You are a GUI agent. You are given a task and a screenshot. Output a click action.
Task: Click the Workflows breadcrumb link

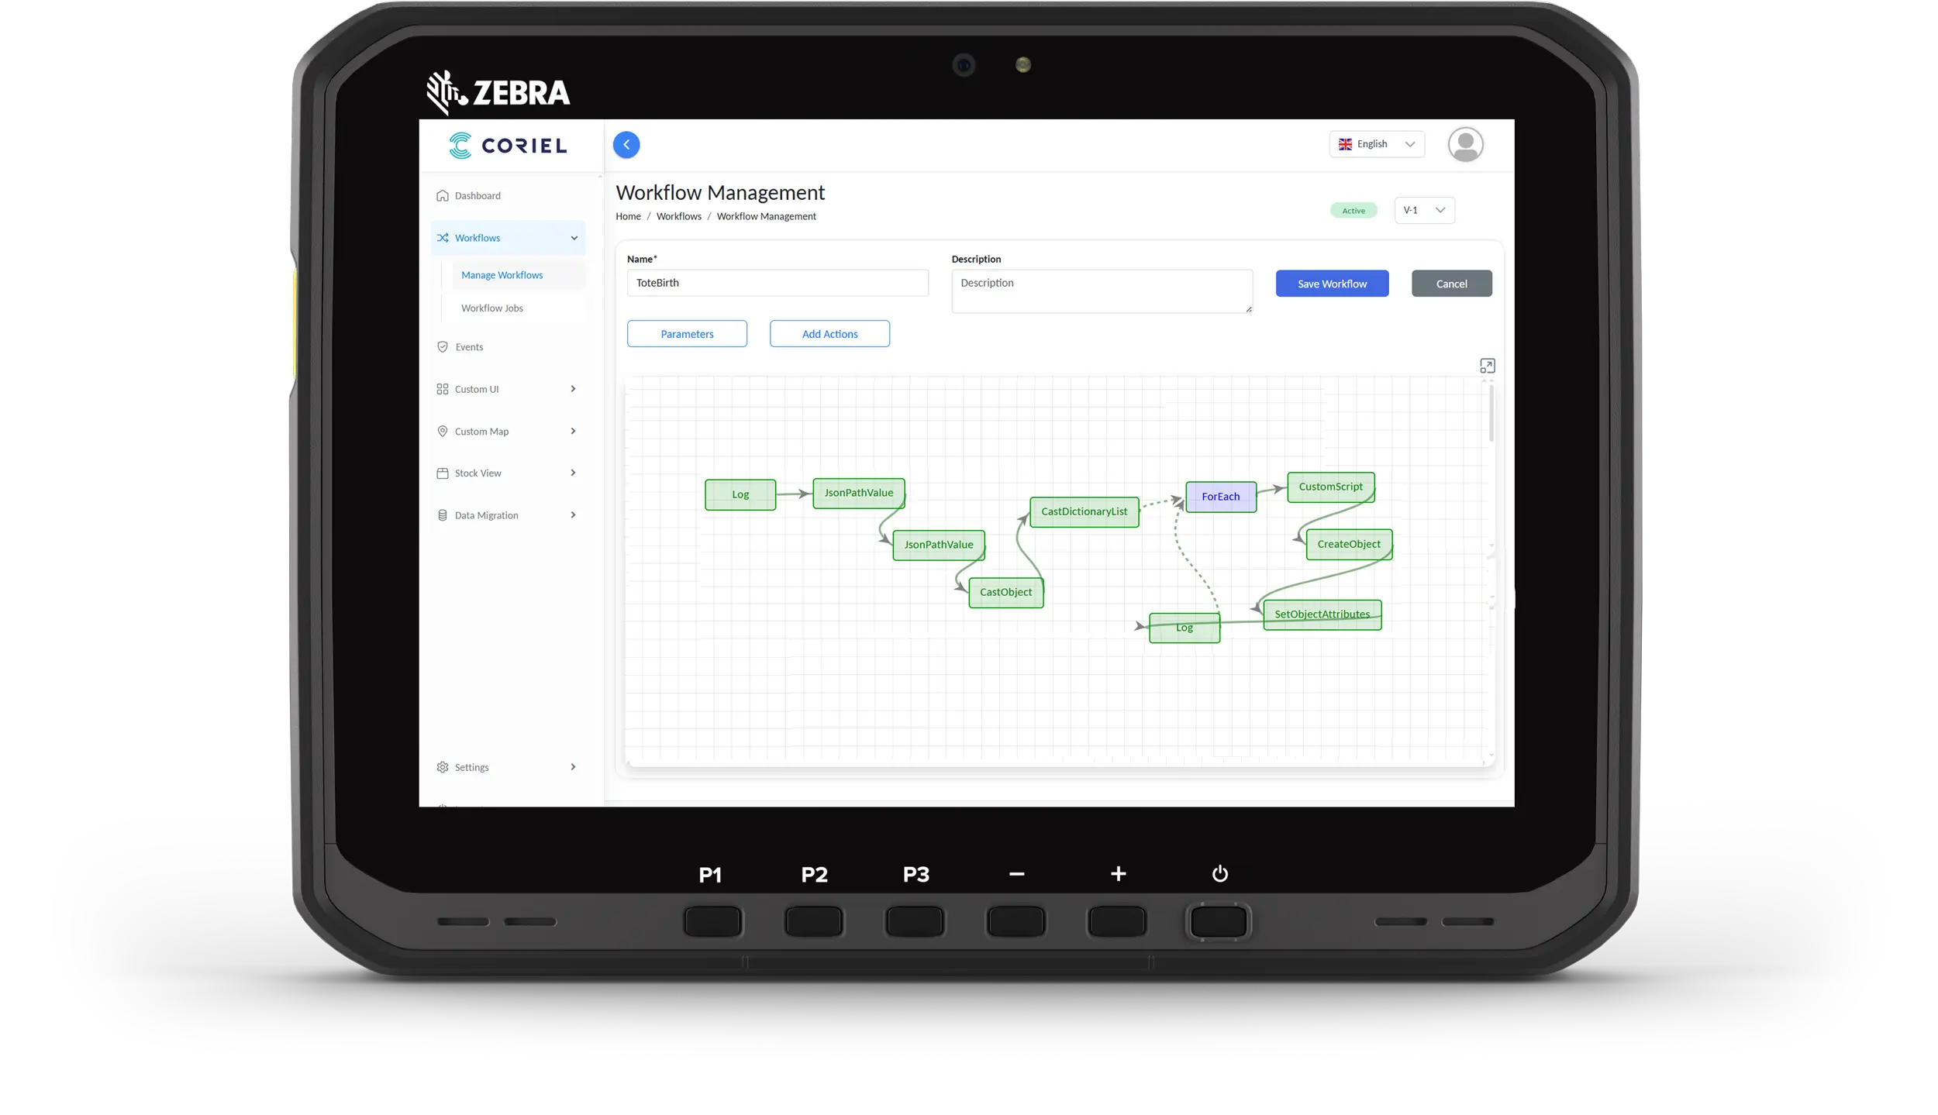[678, 216]
